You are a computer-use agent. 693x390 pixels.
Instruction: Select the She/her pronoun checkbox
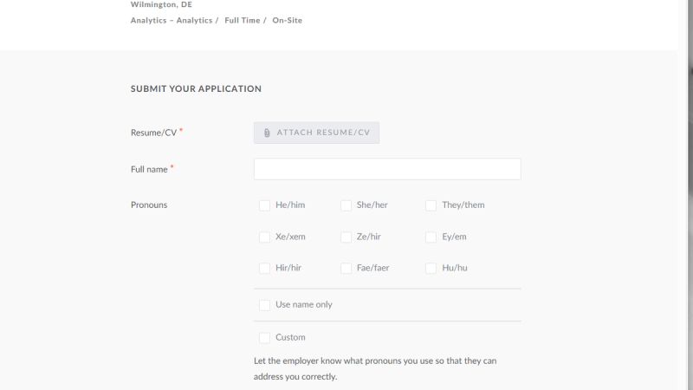tap(346, 205)
